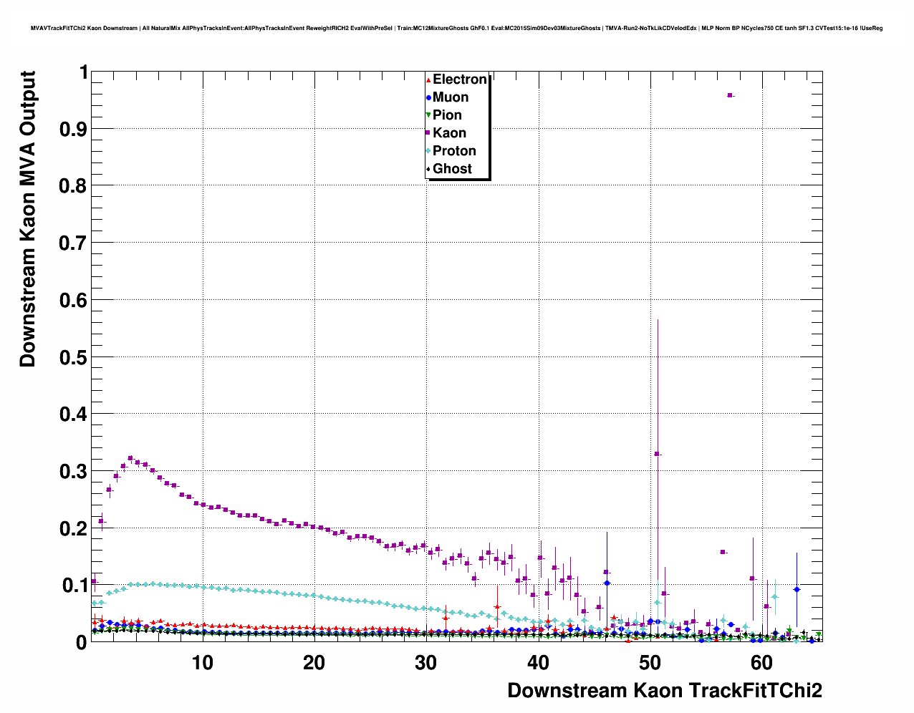914x713 pixels.
Task: Click the Kaon point with tallest error bar
Action: pos(657,454)
